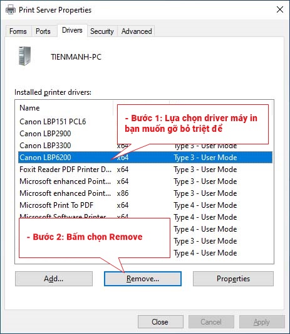Click the server tower icon

[24, 56]
